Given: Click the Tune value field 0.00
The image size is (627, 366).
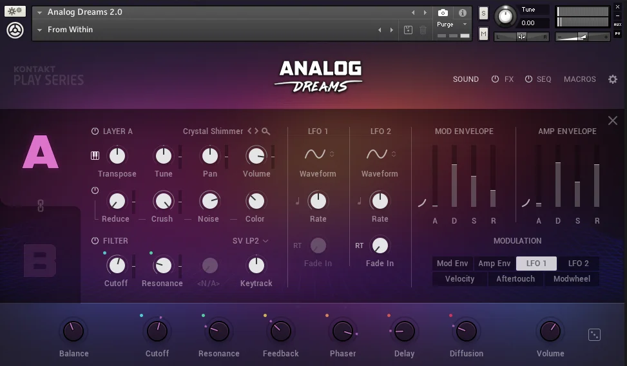Looking at the screenshot, I should point(535,23).
